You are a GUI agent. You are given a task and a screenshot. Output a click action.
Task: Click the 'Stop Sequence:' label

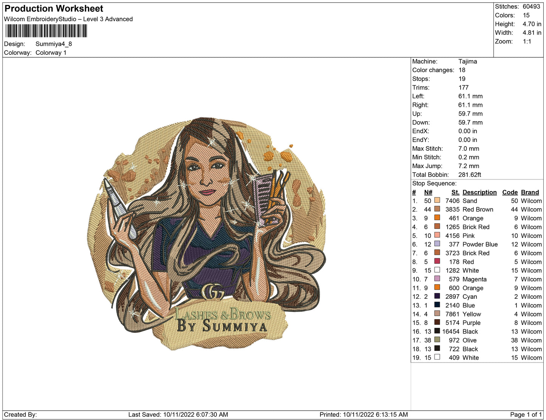click(434, 183)
